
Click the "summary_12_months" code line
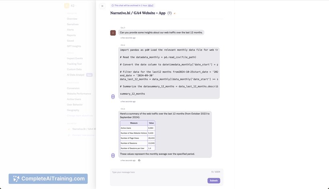132,94
